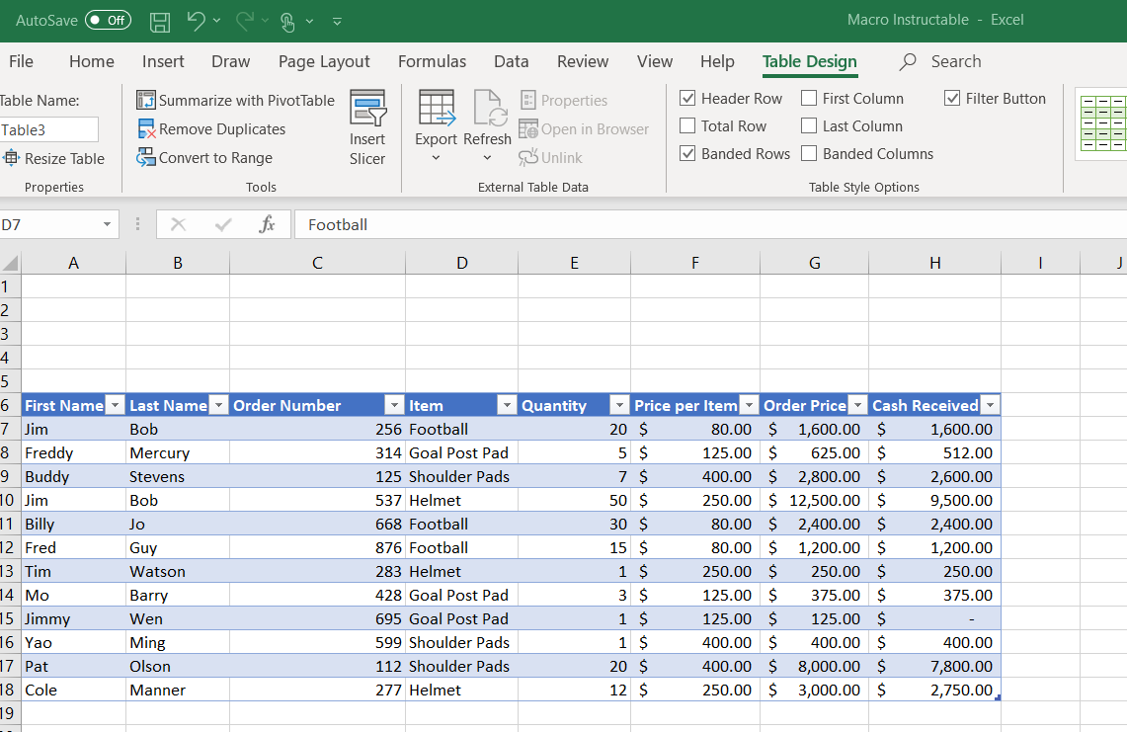Check the First Column option

pos(807,98)
